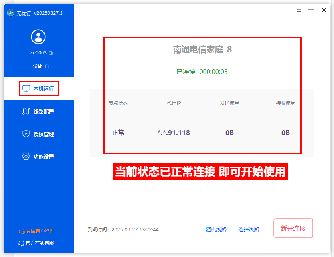Open the 授权管理 menu item

pos(43,134)
